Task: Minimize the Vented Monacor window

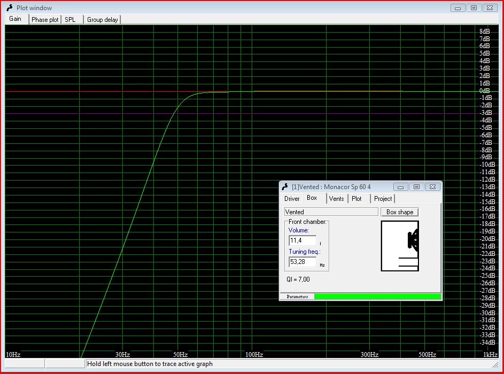Action: point(400,186)
